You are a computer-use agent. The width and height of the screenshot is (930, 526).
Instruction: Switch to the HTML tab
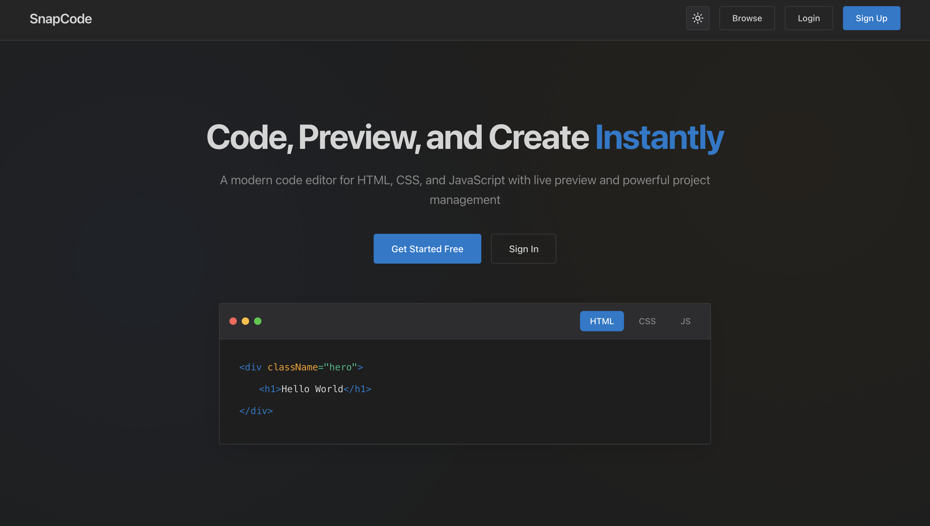pos(601,321)
